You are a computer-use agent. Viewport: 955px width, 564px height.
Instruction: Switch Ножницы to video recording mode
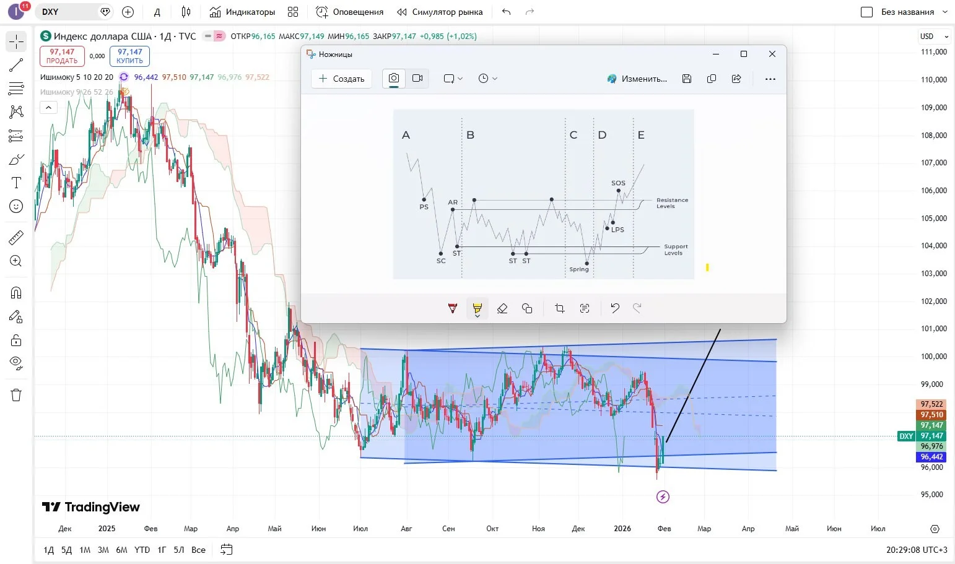[x=417, y=79]
